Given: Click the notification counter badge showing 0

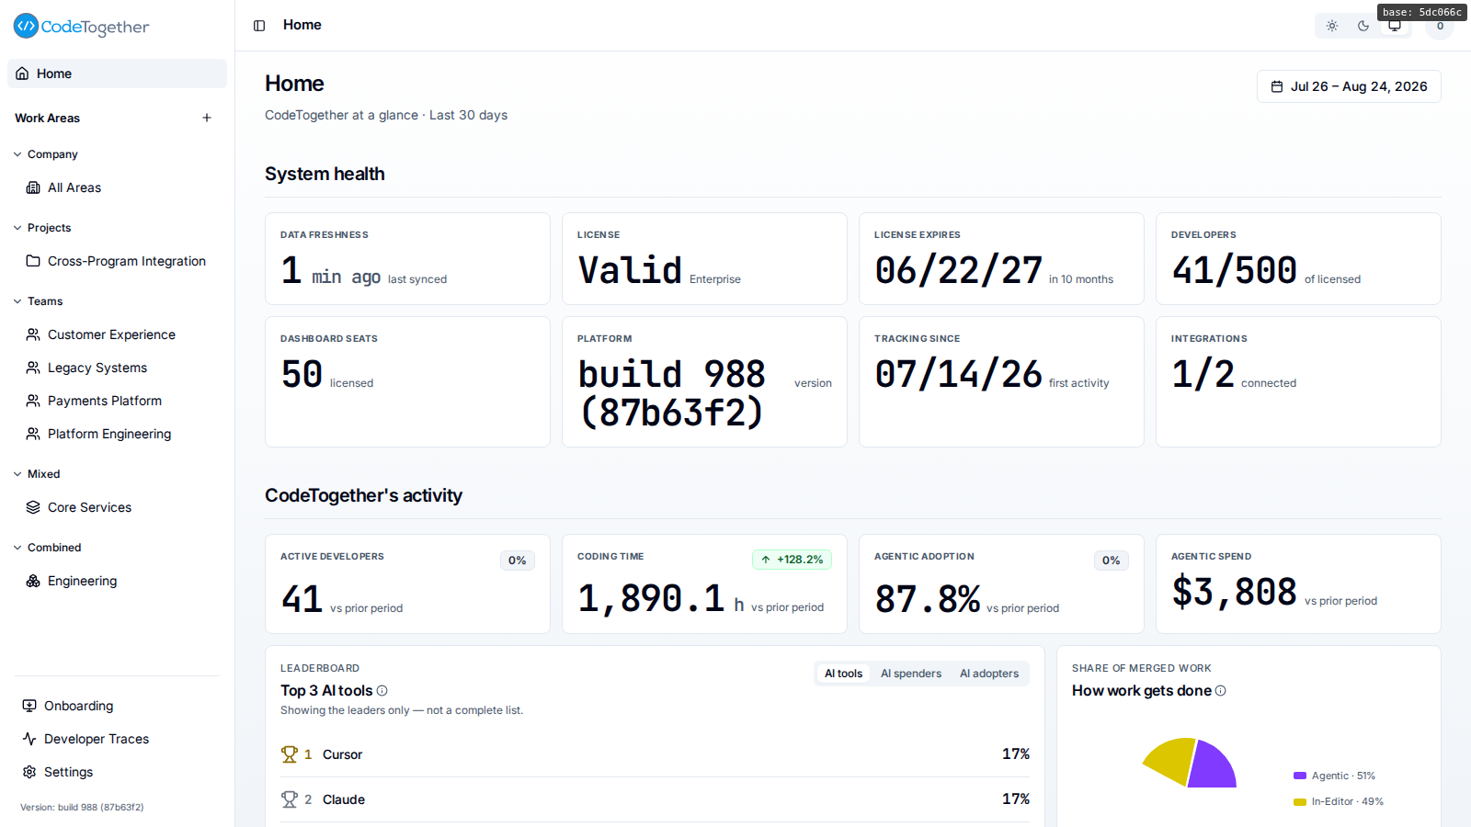Looking at the screenshot, I should 1440,26.
